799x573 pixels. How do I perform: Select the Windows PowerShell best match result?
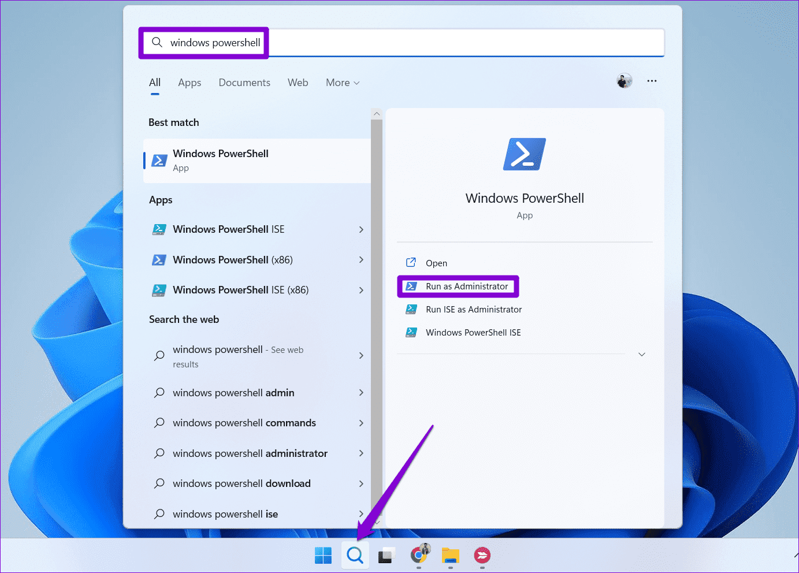[x=257, y=161]
